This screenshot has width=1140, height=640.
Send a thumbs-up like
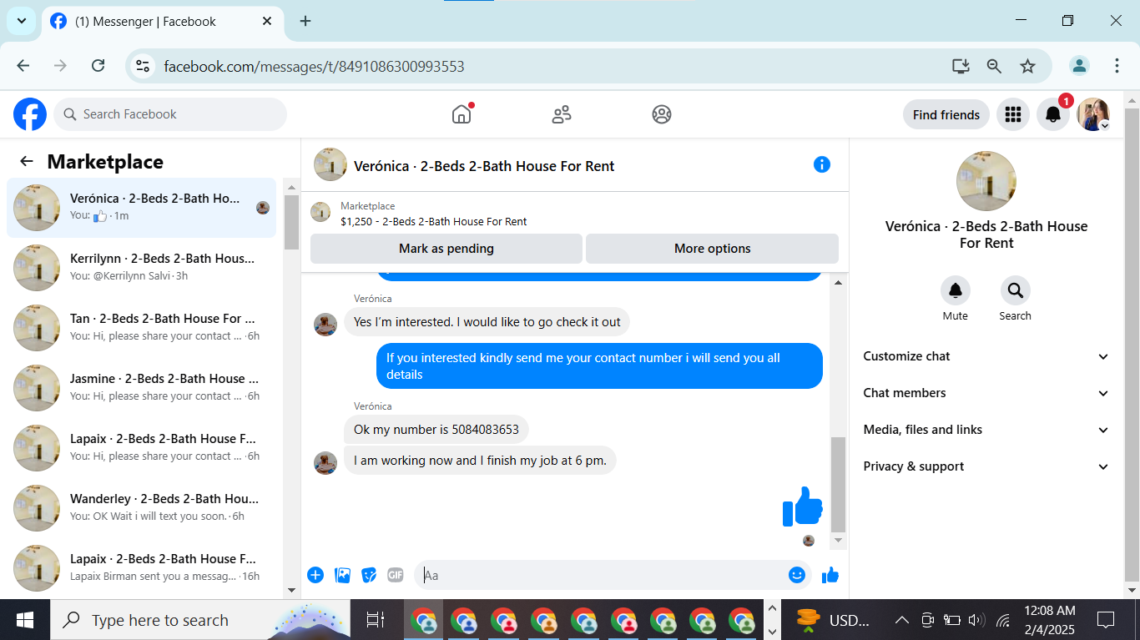click(x=830, y=575)
